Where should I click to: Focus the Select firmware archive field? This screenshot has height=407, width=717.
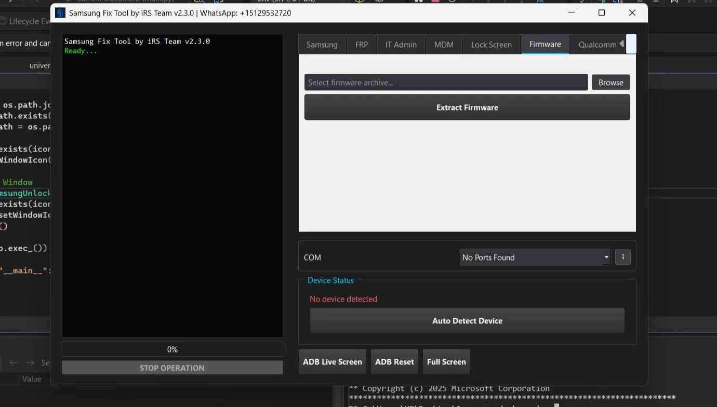pyautogui.click(x=446, y=83)
